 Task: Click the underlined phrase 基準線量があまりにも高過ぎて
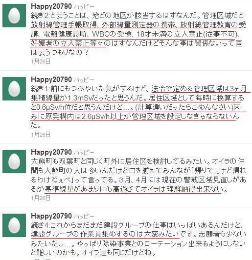92,189
